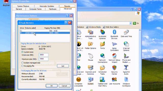Click the green Go arrow icon

point(134,23)
